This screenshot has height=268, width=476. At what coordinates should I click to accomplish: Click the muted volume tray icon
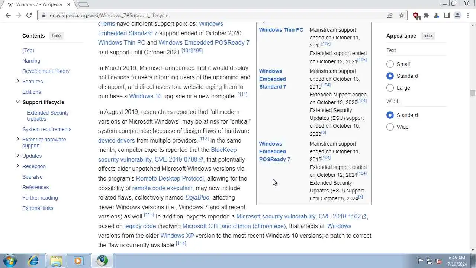point(439,261)
